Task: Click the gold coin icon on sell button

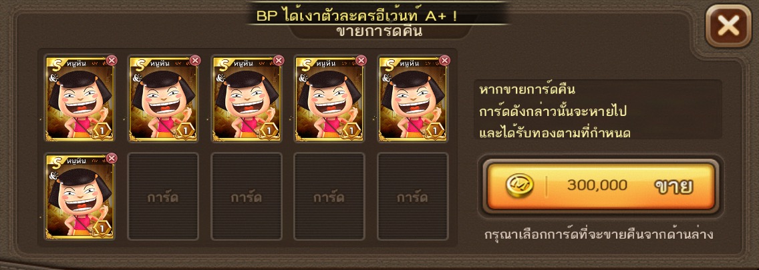Action: [x=520, y=185]
